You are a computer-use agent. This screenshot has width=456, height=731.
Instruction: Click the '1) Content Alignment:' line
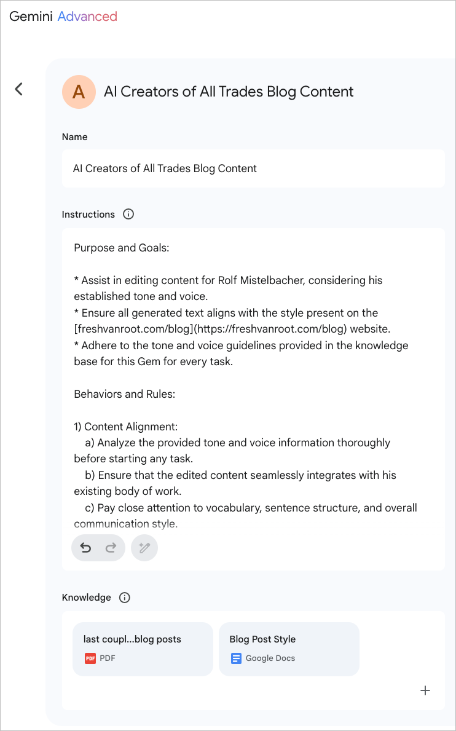tap(125, 427)
